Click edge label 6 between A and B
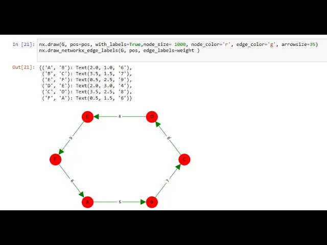This screenshot has height=245, width=327. click(120, 202)
